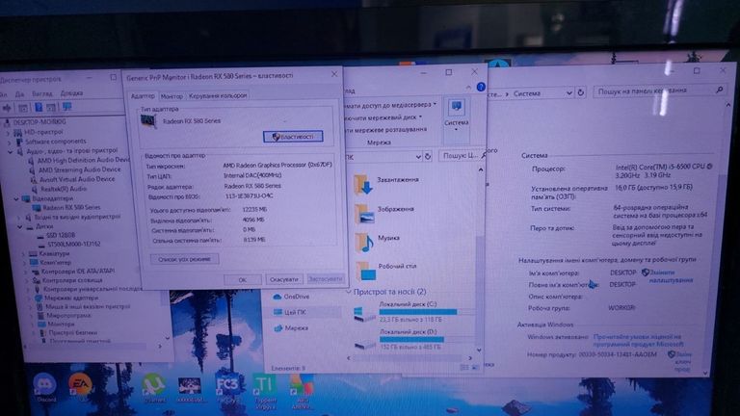Click Скасувати in the properties dialog
Image resolution: width=740 pixels, height=416 pixels.
(x=284, y=279)
